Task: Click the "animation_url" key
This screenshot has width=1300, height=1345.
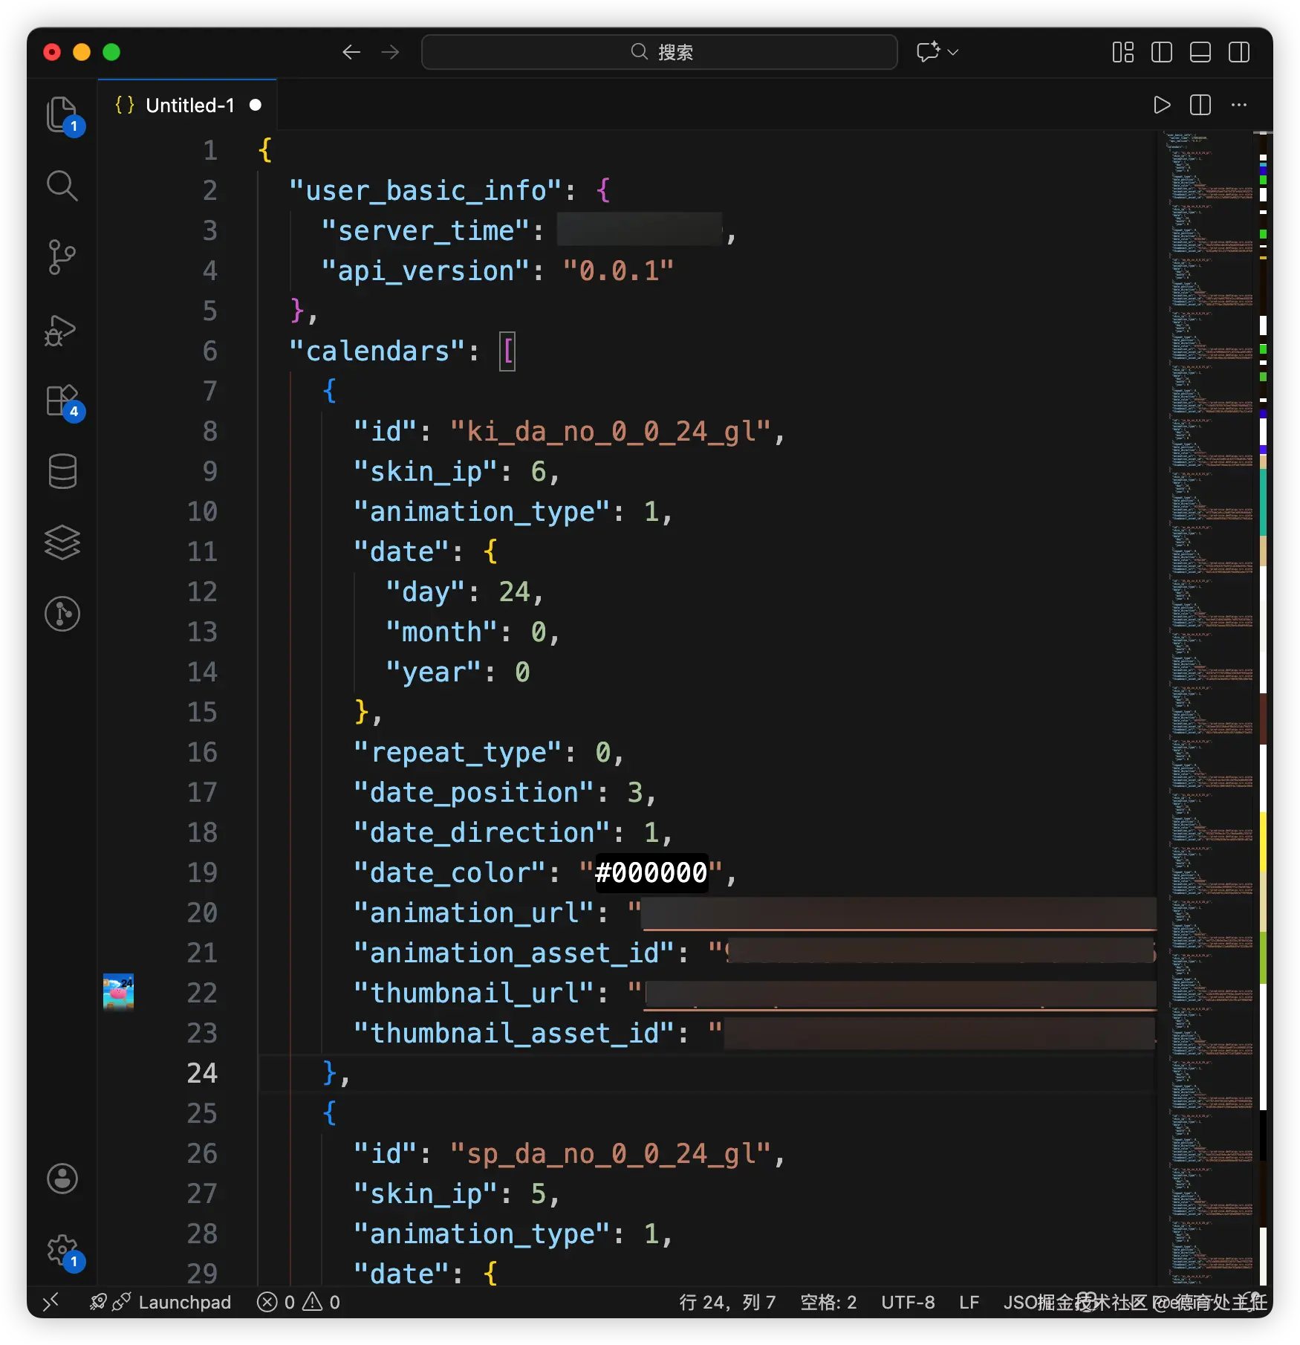Action: (475, 913)
